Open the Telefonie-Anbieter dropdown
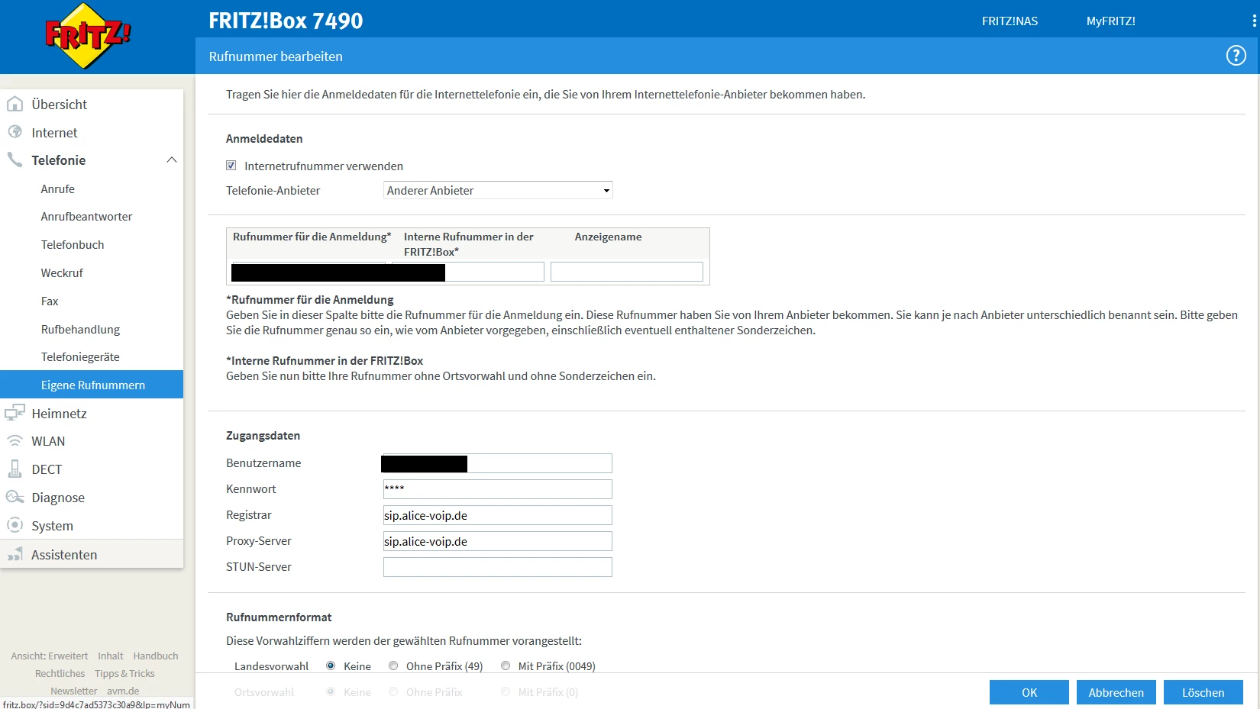This screenshot has width=1260, height=709. pos(498,190)
